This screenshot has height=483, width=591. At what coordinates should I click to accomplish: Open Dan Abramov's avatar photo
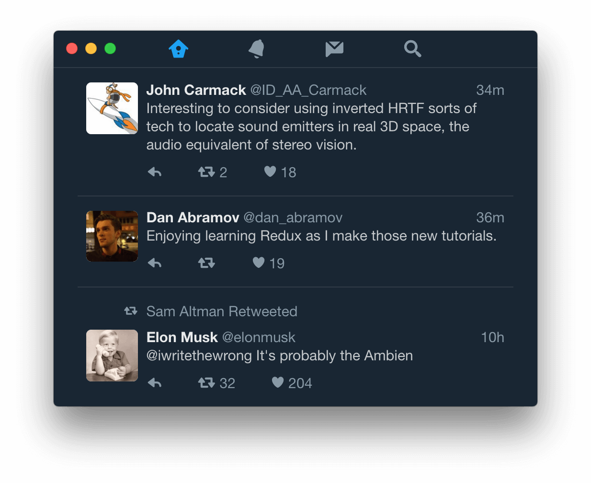click(x=112, y=236)
